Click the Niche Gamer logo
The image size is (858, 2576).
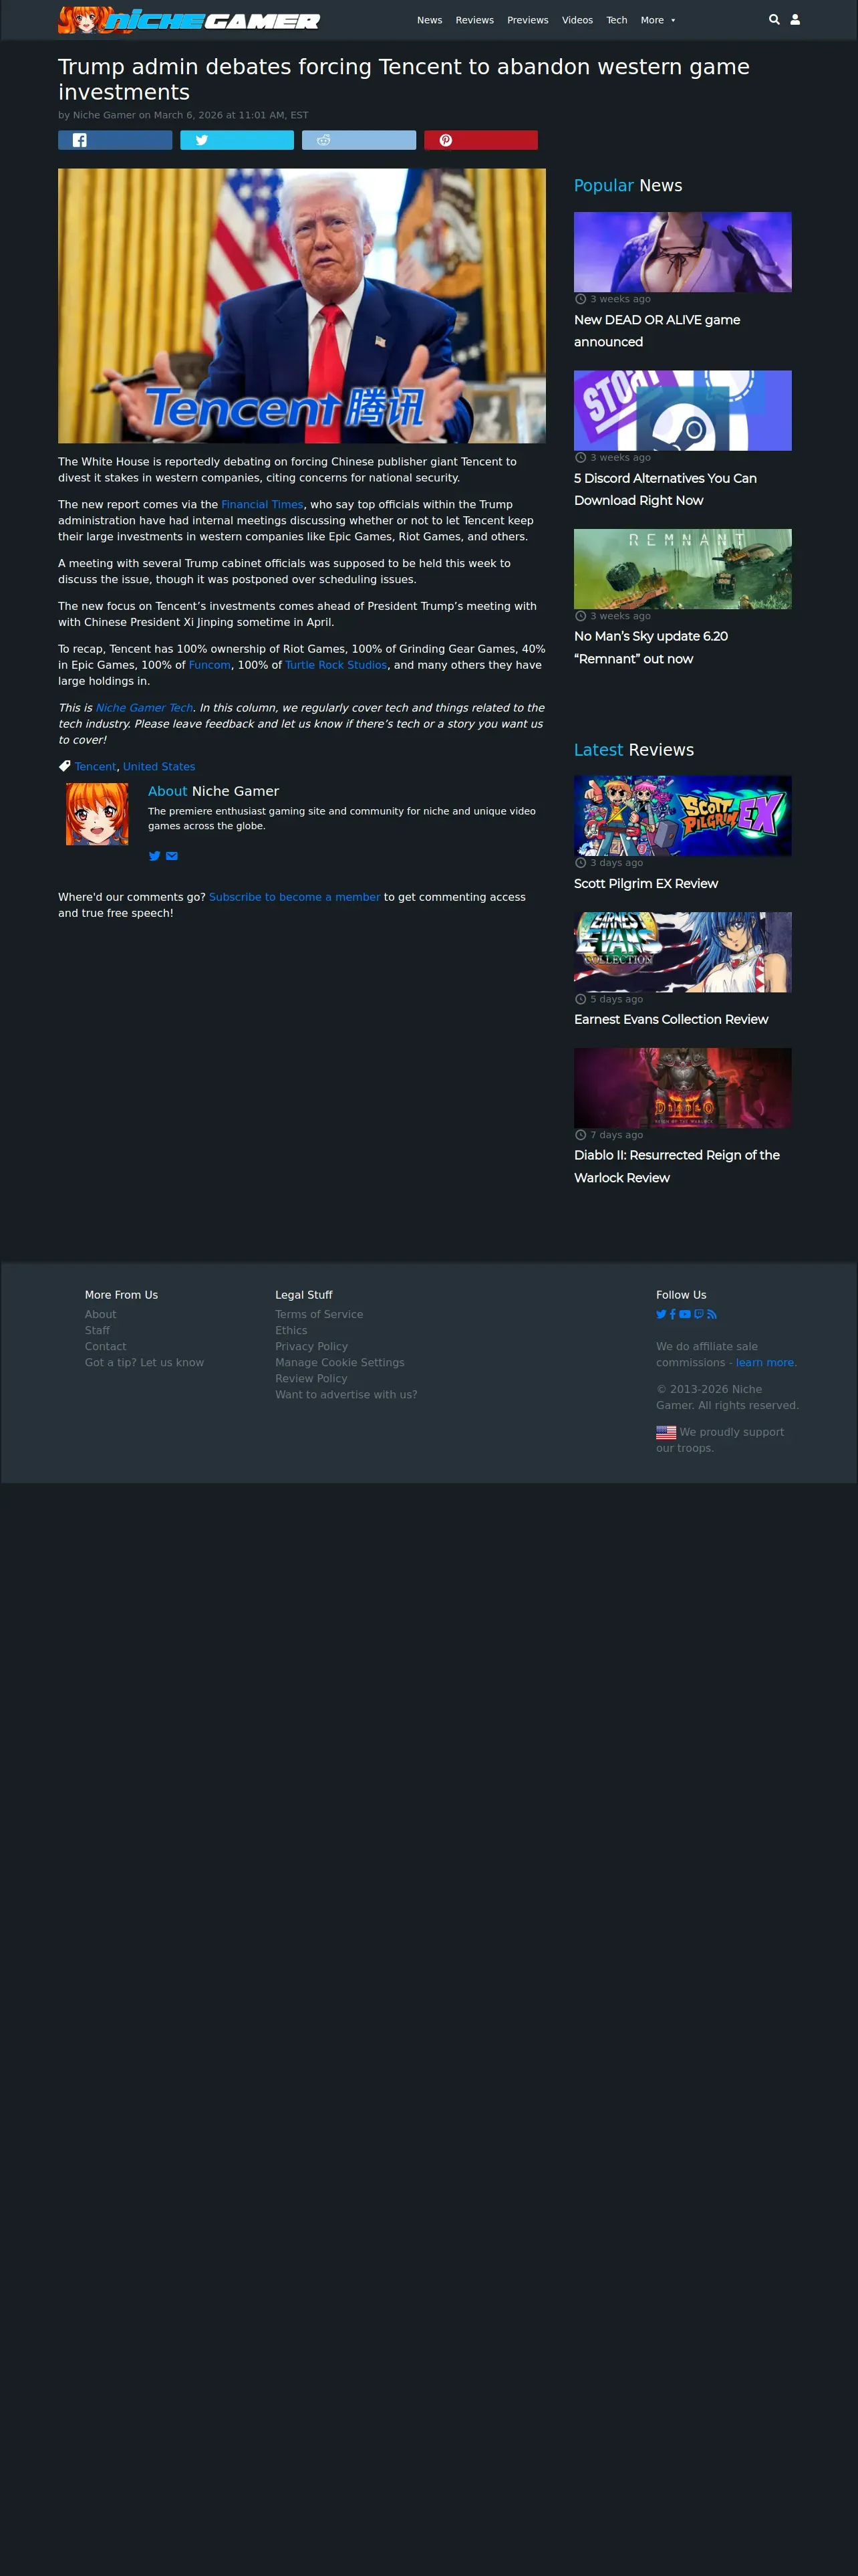pyautogui.click(x=189, y=20)
